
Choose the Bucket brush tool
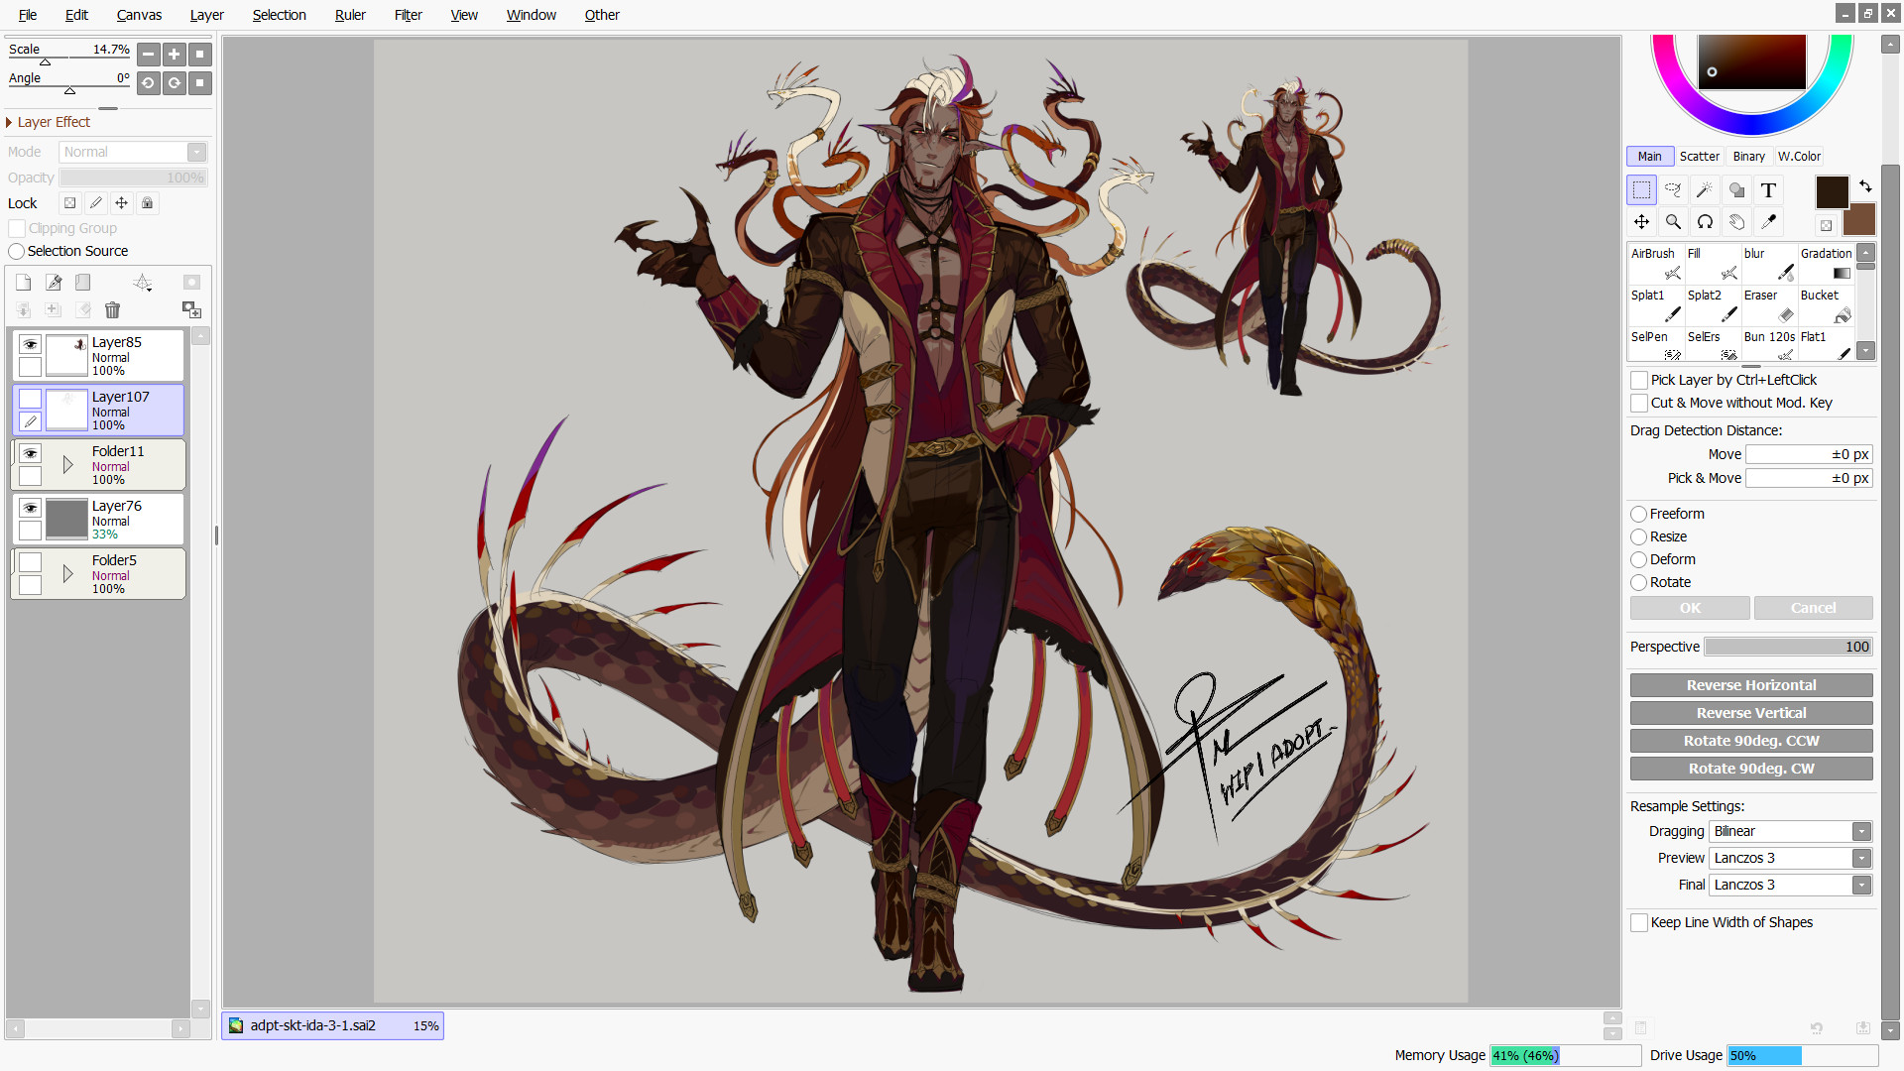(x=1827, y=305)
